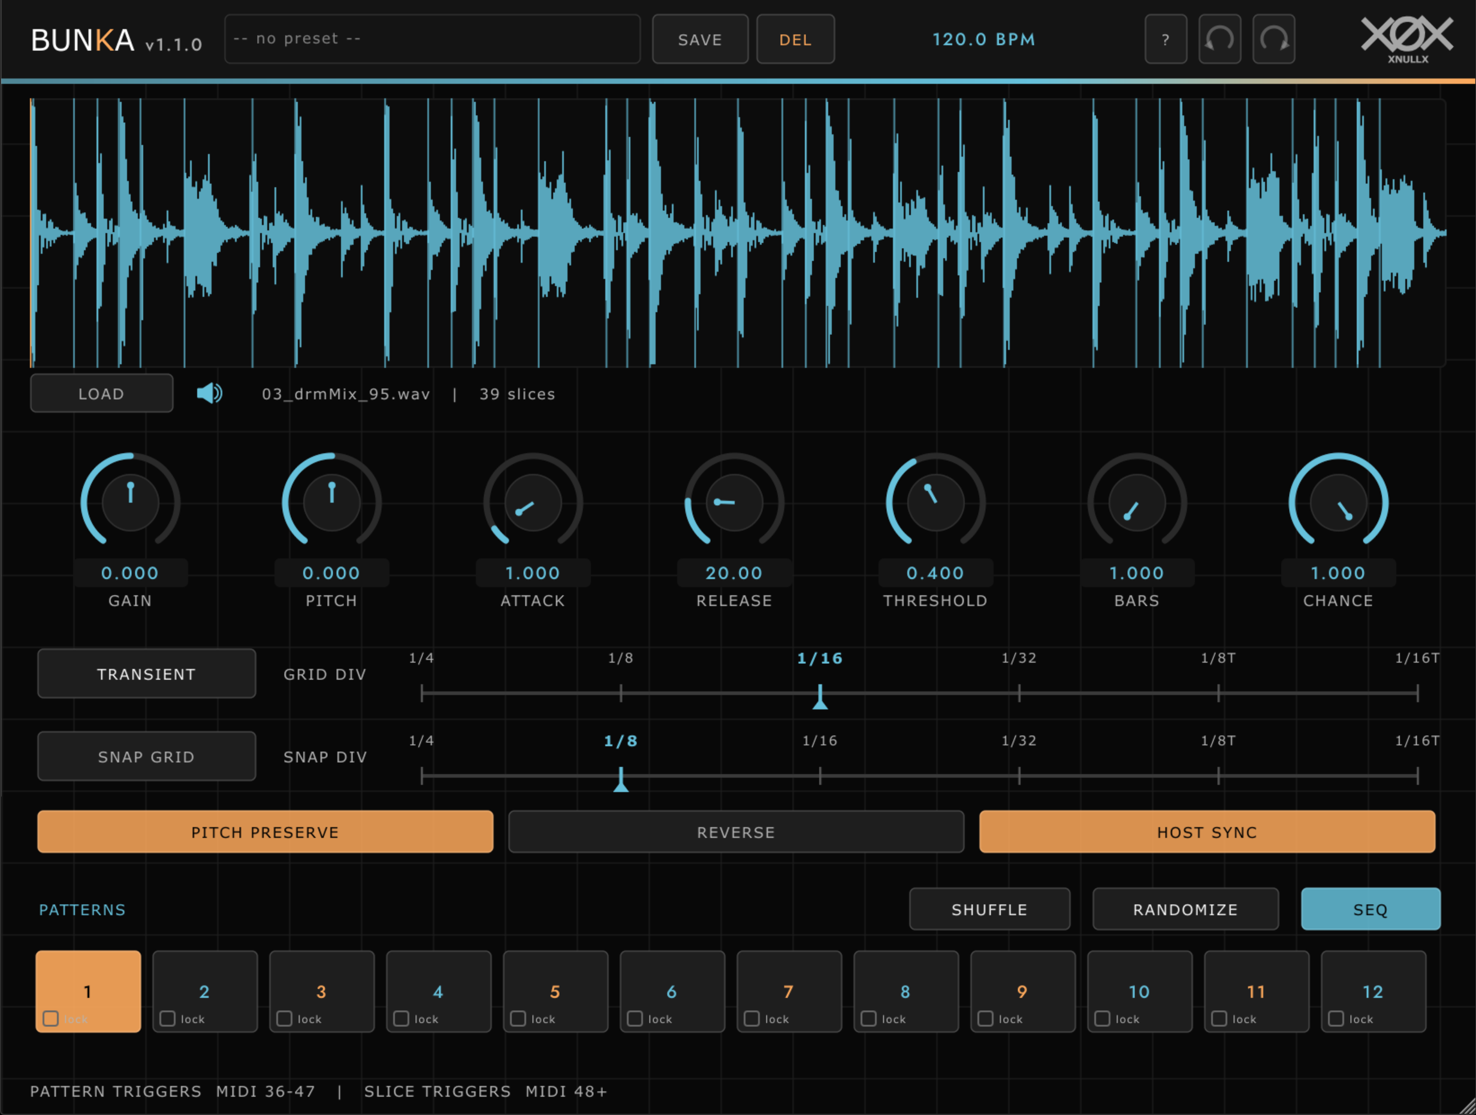Lock pattern 9 via its checkbox

(985, 1019)
